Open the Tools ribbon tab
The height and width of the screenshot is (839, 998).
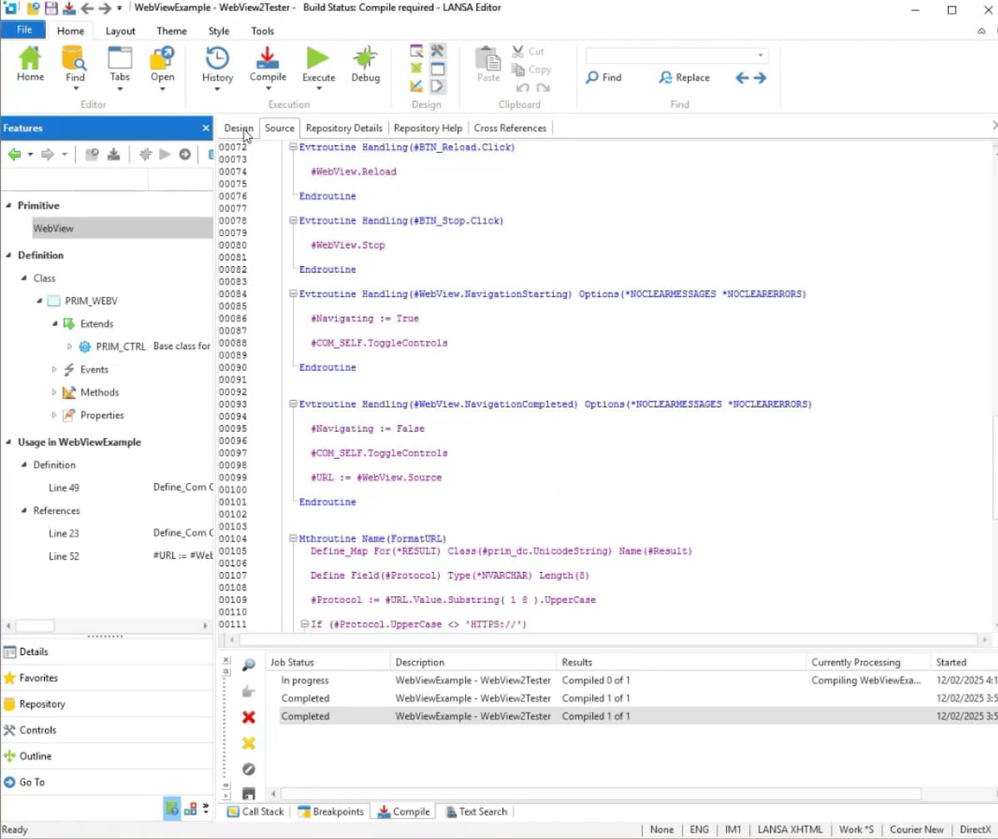click(262, 31)
